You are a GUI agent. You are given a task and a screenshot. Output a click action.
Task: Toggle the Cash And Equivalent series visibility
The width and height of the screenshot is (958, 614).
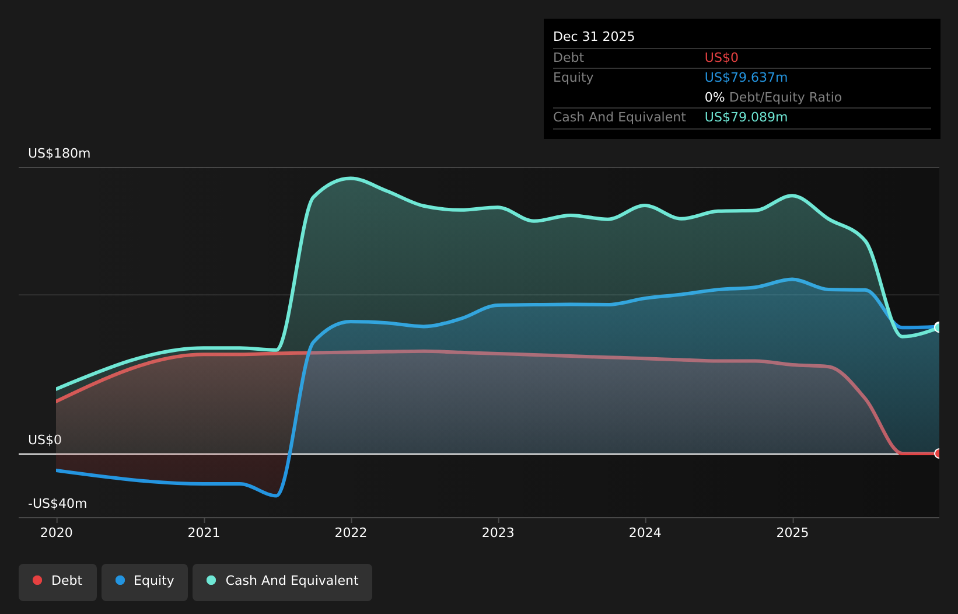[x=282, y=581]
